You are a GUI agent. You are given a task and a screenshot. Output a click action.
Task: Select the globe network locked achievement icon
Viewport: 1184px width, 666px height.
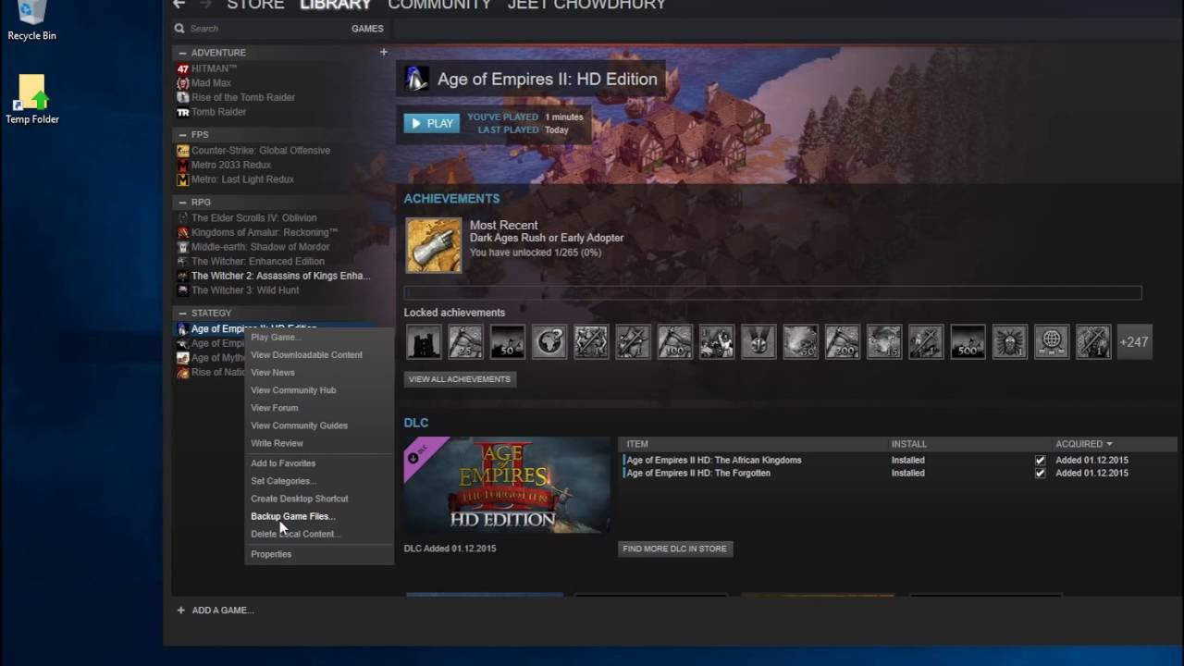coord(1051,342)
